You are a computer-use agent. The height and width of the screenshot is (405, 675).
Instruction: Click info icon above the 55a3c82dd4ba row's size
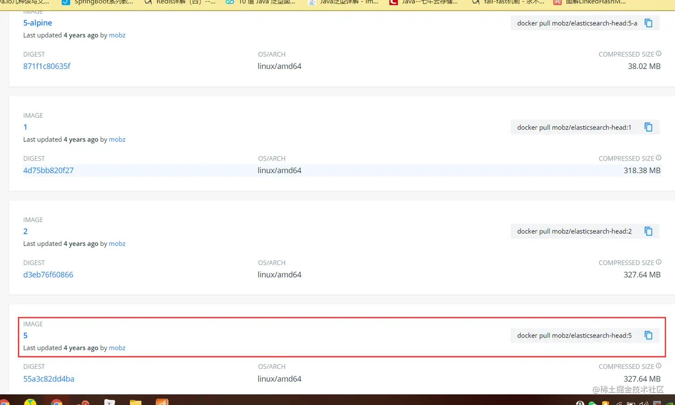point(658,366)
